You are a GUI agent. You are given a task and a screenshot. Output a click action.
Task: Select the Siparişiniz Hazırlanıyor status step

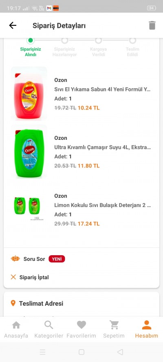[65, 48]
